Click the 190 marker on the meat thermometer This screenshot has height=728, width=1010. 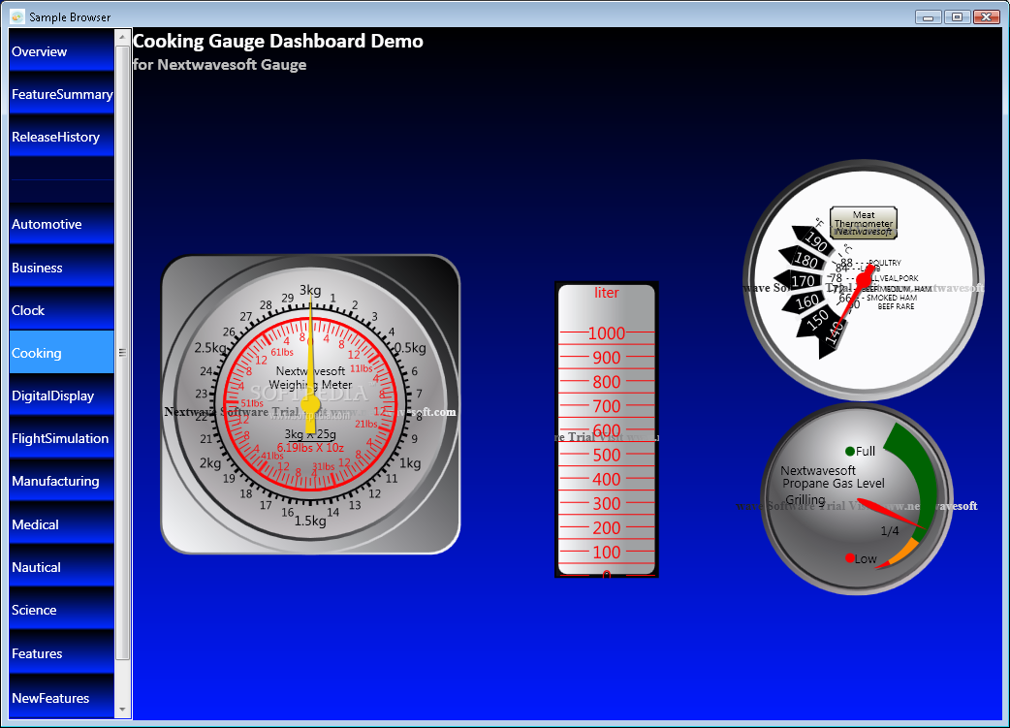814,240
